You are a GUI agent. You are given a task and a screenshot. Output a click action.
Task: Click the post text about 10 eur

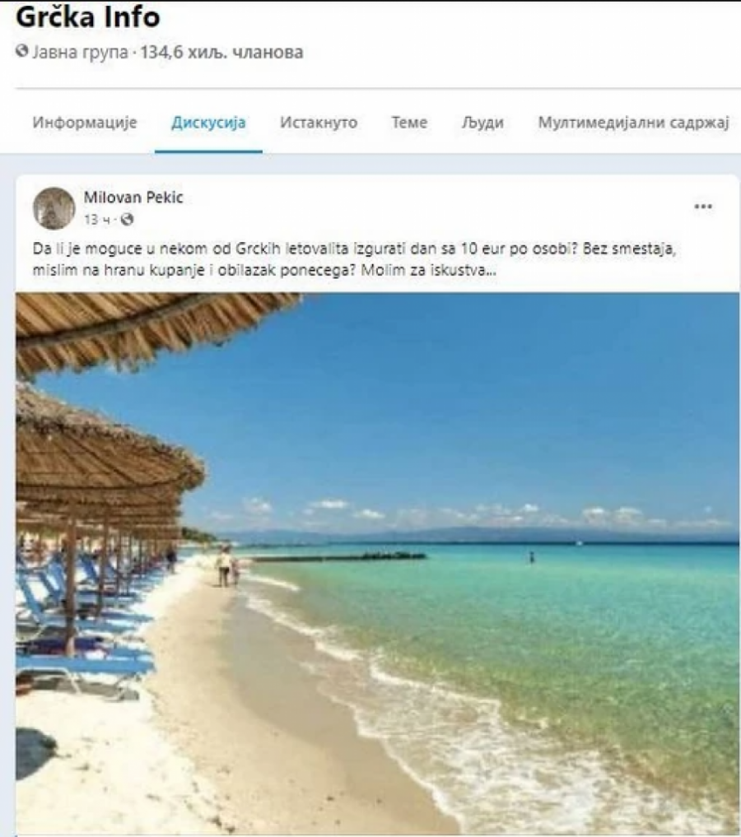coord(355,259)
